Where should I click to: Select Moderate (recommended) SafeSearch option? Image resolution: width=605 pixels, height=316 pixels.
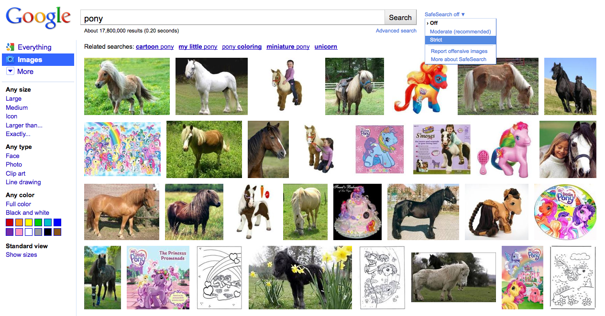(460, 32)
